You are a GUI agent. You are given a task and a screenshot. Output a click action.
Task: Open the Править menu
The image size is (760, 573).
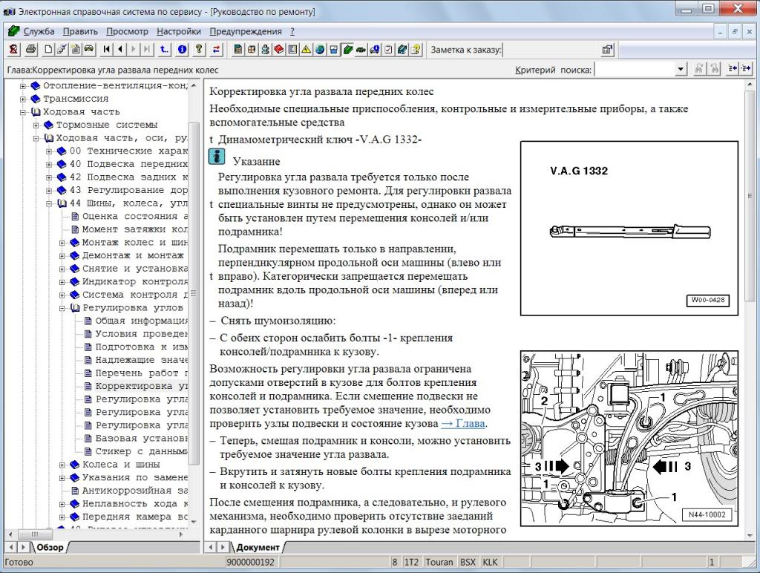(x=80, y=31)
